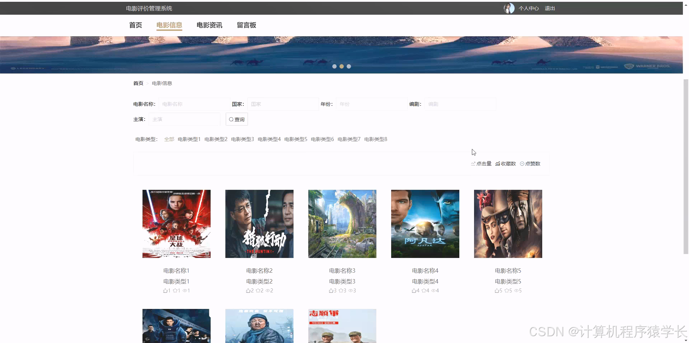Go to 首页 navigation tab
This screenshot has height=343, width=689.
coord(136,25)
